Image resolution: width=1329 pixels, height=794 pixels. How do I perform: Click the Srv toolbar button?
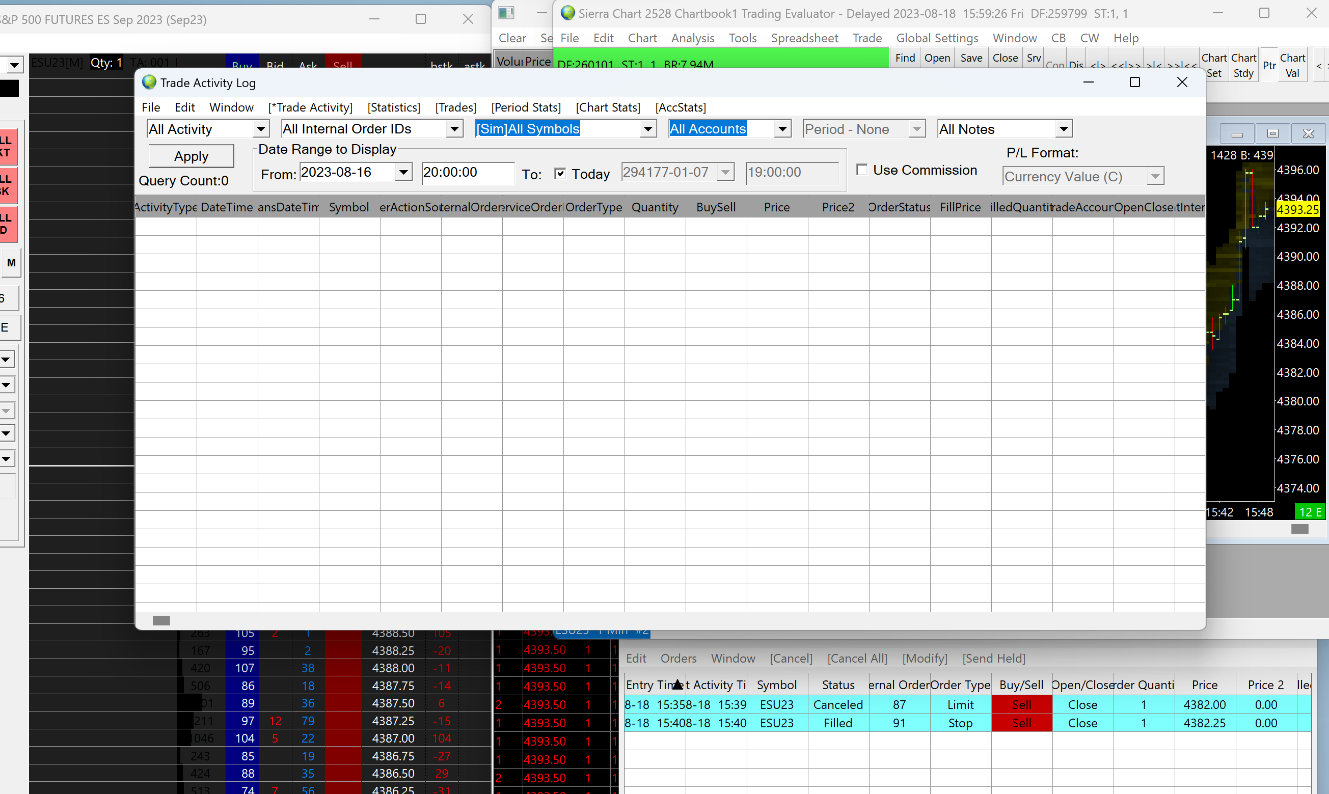[x=1034, y=58]
